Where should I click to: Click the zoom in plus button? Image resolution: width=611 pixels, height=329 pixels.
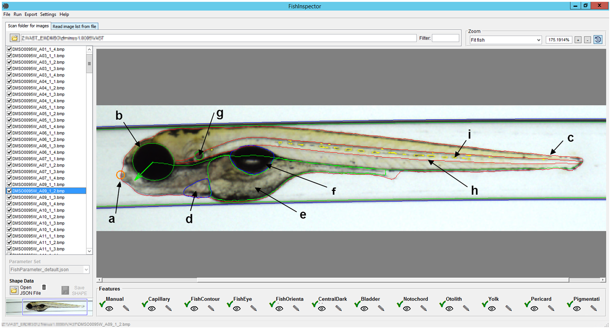pyautogui.click(x=578, y=40)
